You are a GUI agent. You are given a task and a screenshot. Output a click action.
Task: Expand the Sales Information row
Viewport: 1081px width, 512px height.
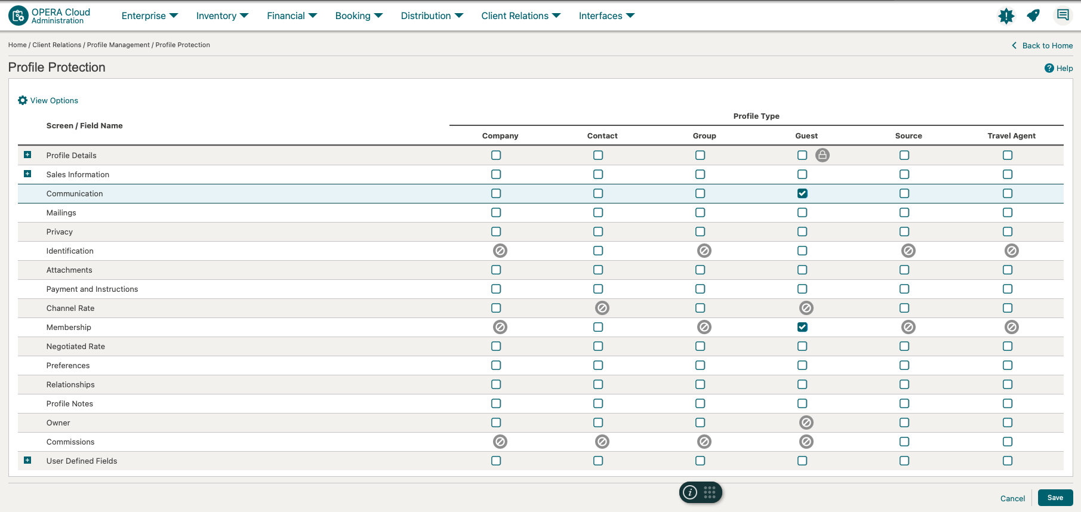click(27, 174)
